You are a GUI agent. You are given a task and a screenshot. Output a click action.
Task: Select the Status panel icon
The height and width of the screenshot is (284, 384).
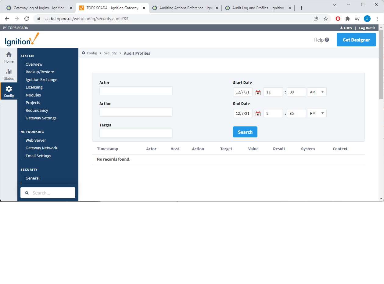(9, 75)
